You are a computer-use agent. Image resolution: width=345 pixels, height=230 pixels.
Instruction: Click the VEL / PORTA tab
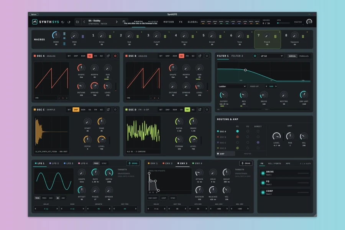coord(274,164)
